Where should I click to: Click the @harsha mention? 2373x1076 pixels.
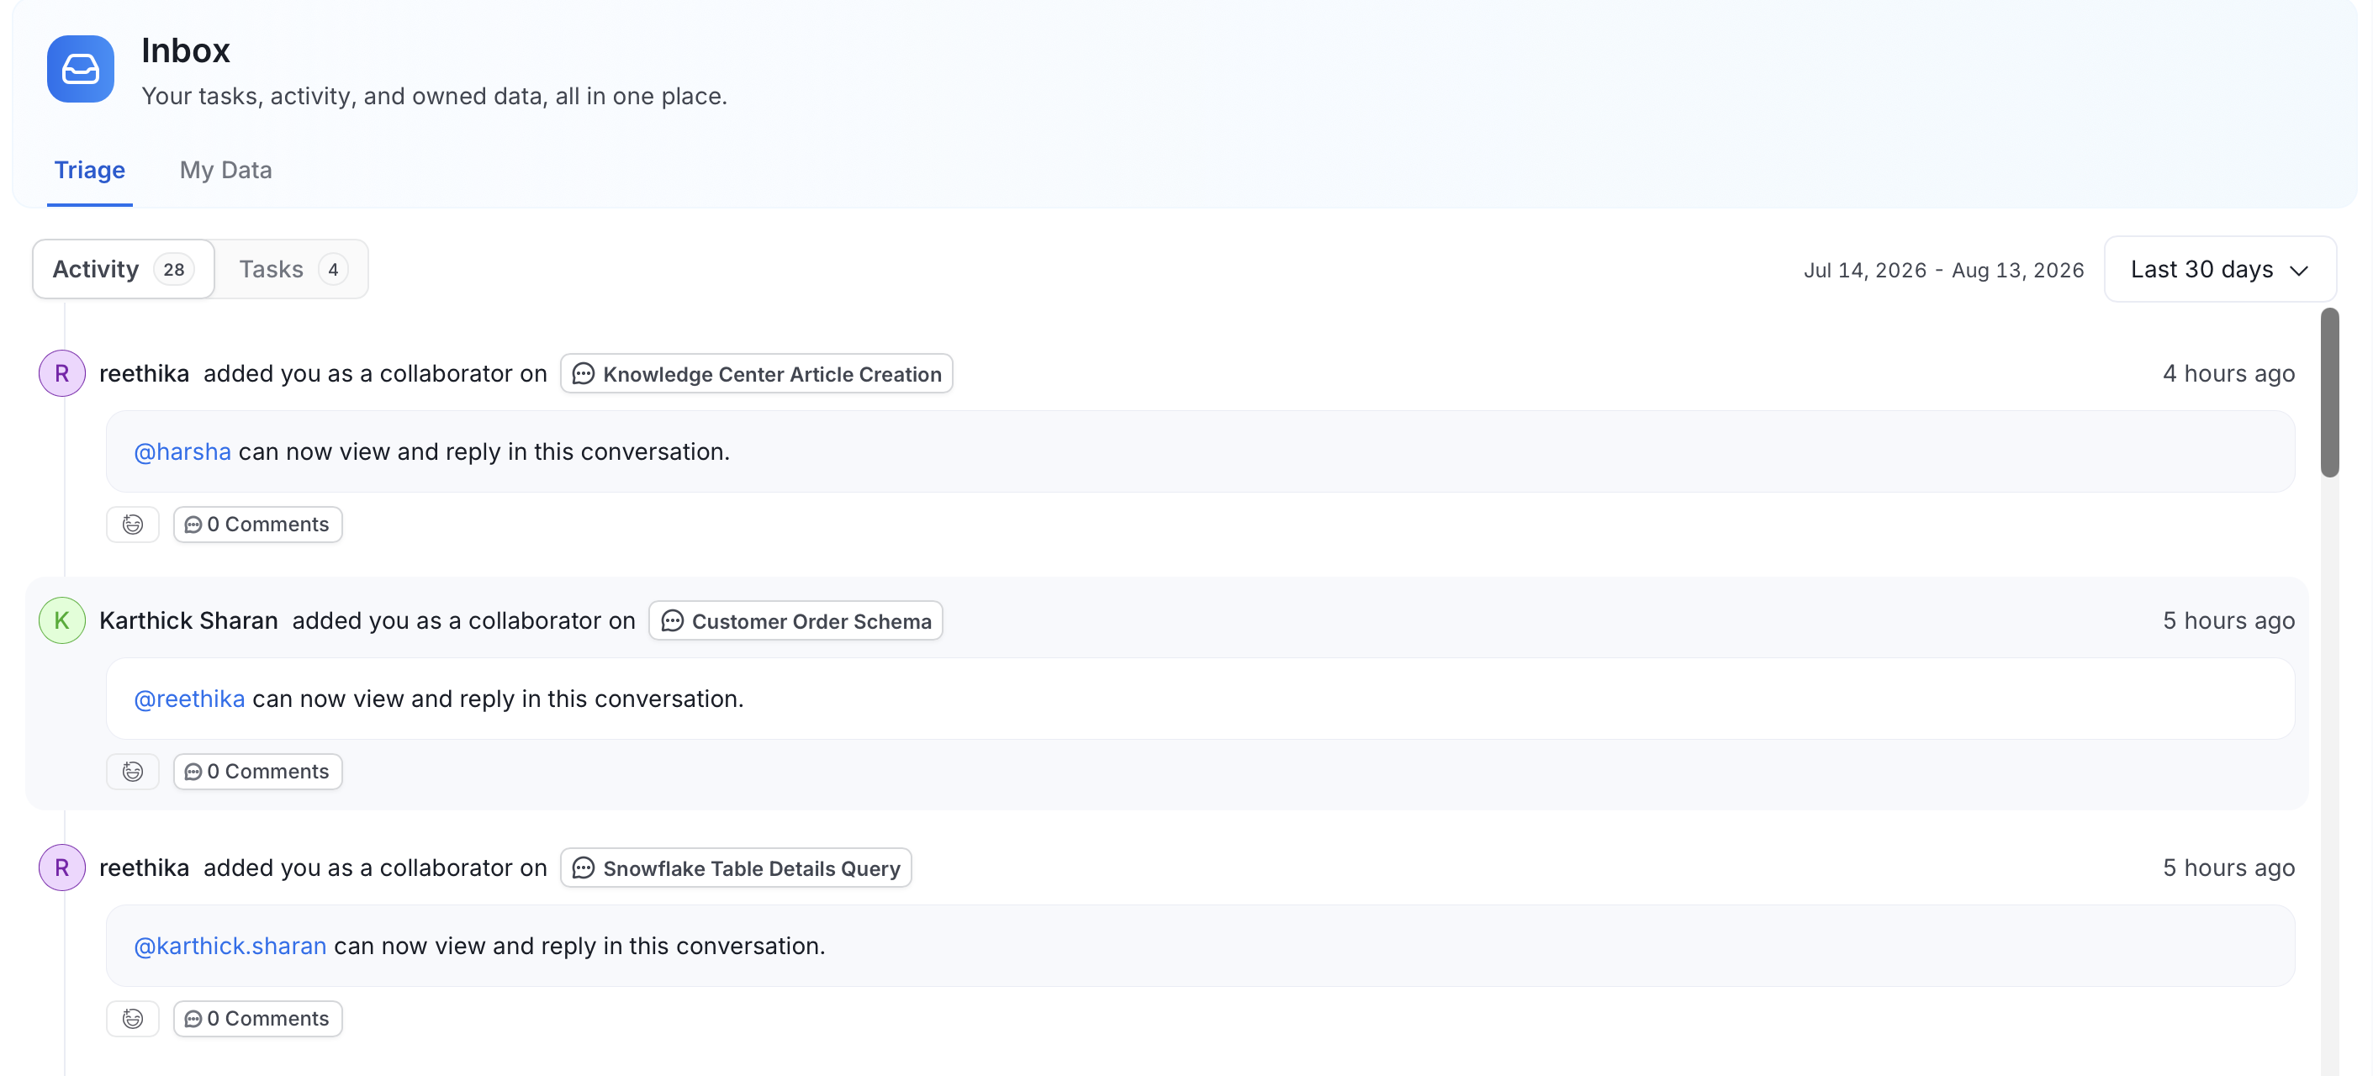click(x=182, y=451)
